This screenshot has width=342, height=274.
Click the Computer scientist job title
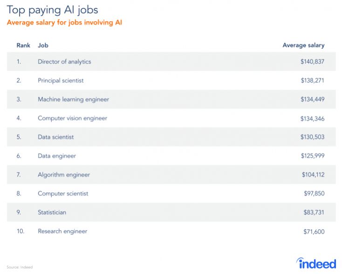tap(63, 194)
